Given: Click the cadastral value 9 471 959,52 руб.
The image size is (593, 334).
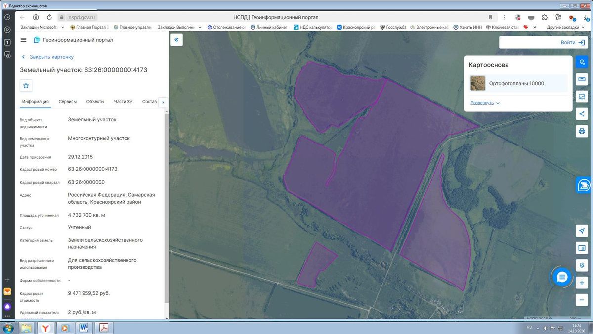Looking at the screenshot, I should point(89,293).
